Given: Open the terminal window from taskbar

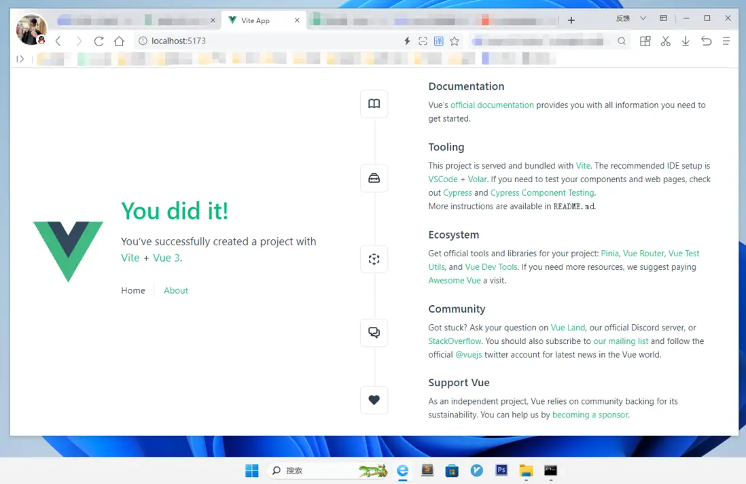Looking at the screenshot, I should tap(550, 470).
